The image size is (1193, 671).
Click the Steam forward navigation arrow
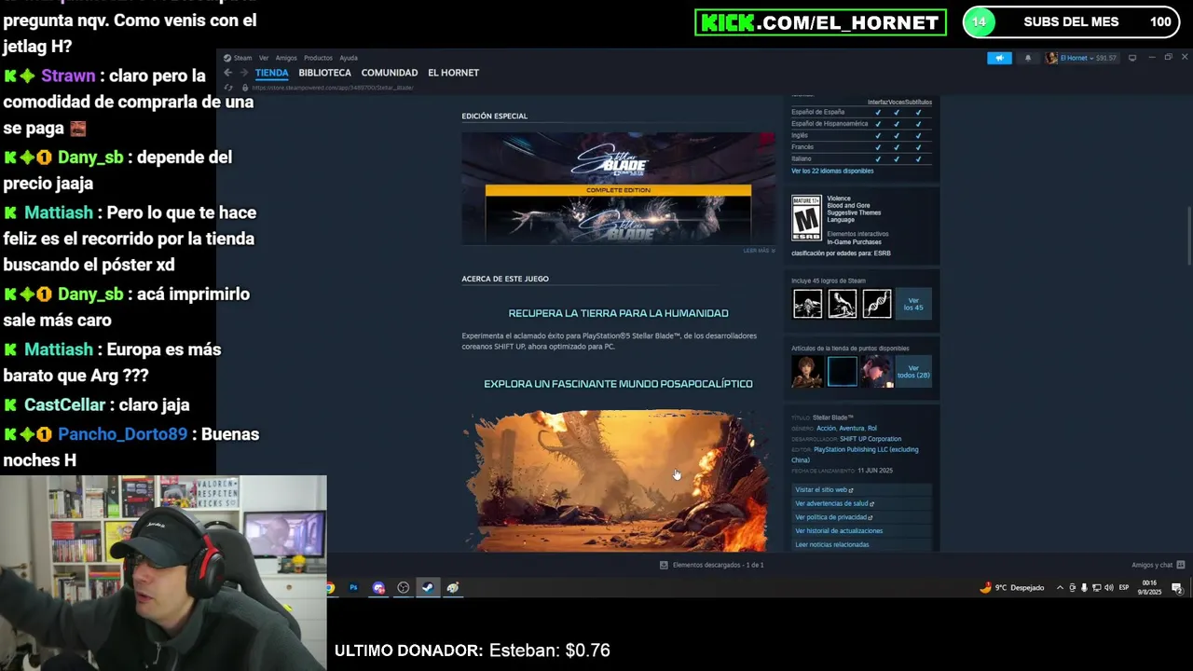pyautogui.click(x=243, y=73)
